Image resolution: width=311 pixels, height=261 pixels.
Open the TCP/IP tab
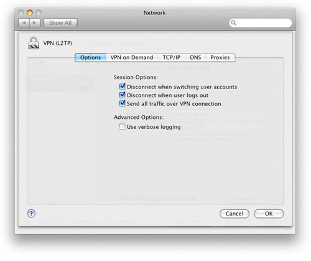(171, 57)
